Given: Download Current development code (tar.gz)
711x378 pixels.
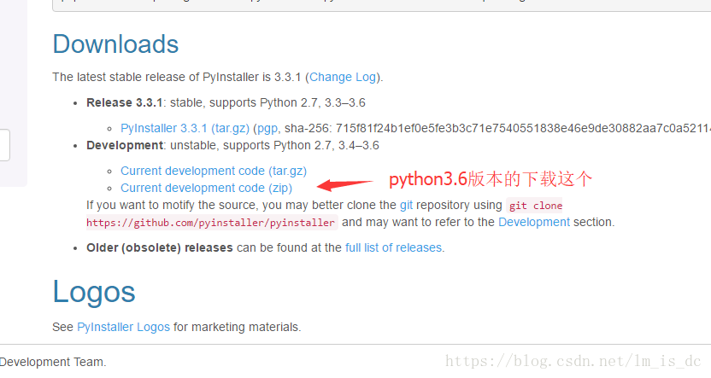Looking at the screenshot, I should tap(214, 172).
